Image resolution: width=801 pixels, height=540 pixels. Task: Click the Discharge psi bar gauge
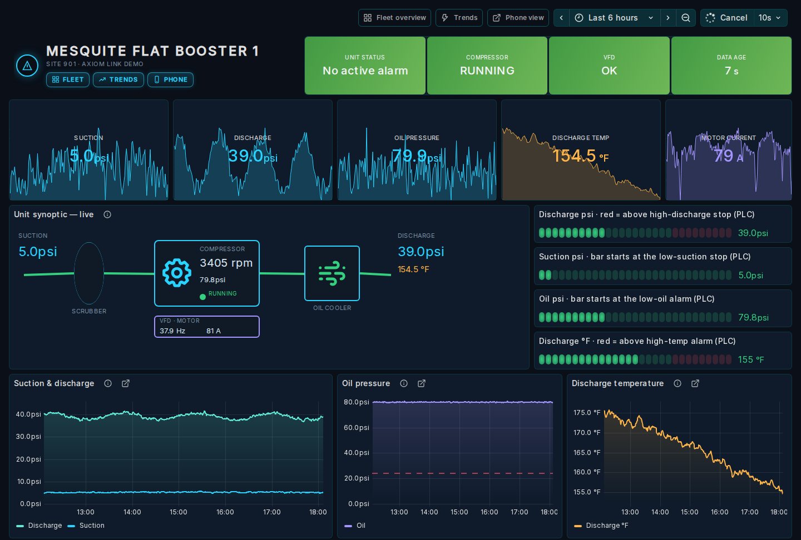[x=635, y=233]
